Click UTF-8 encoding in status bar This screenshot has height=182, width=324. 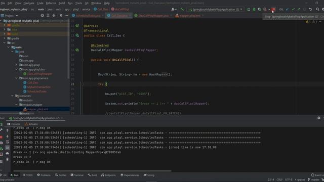click(x=289, y=180)
